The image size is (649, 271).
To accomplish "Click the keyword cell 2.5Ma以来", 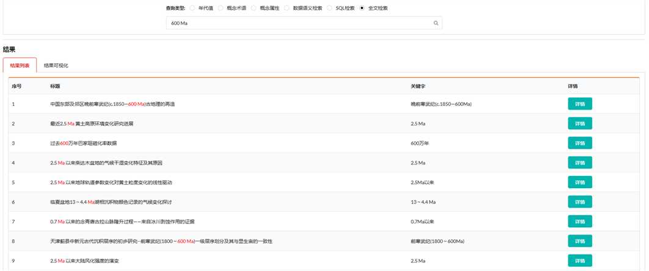I will point(422,182).
